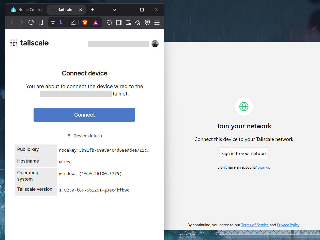The image size is (320, 240).
Task: Open a new browser tab
Action: [x=92, y=10]
